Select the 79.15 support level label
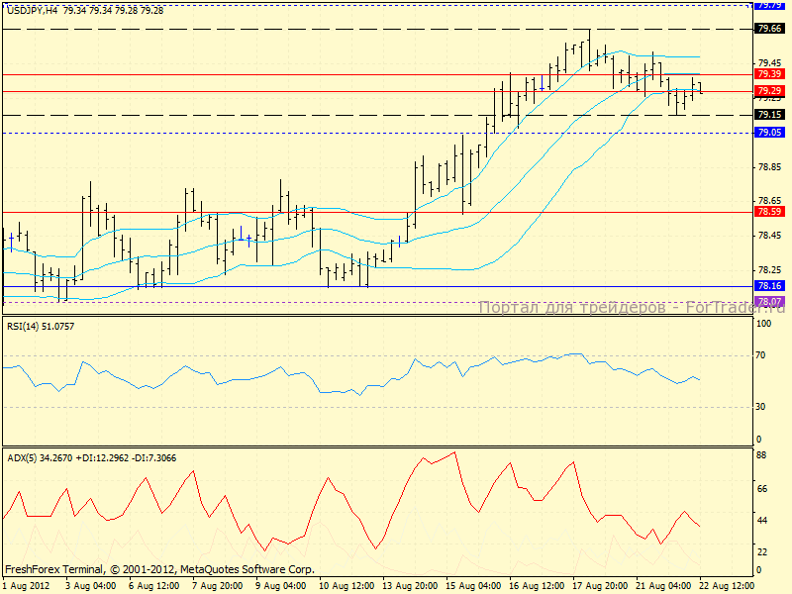 click(x=768, y=115)
